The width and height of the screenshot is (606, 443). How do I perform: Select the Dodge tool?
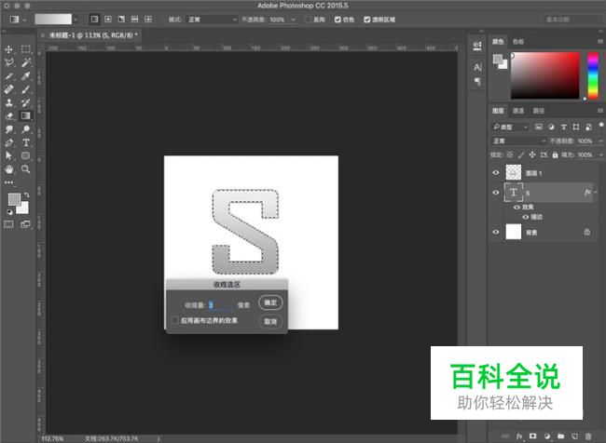point(26,129)
